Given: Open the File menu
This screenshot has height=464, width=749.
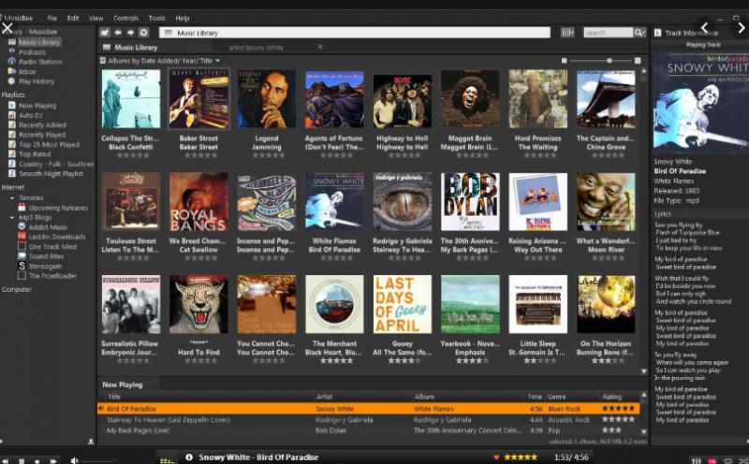Looking at the screenshot, I should tap(52, 18).
